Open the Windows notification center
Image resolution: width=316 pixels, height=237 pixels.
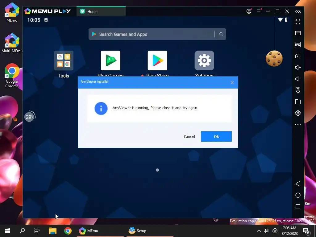tap(306, 231)
